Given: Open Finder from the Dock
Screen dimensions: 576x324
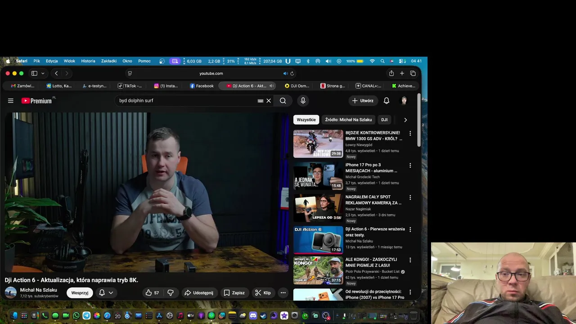Looking at the screenshot, I should 13,316.
